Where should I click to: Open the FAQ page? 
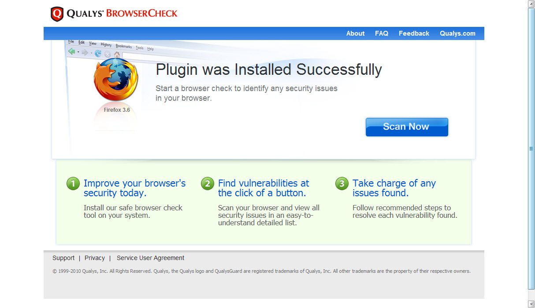(x=382, y=33)
